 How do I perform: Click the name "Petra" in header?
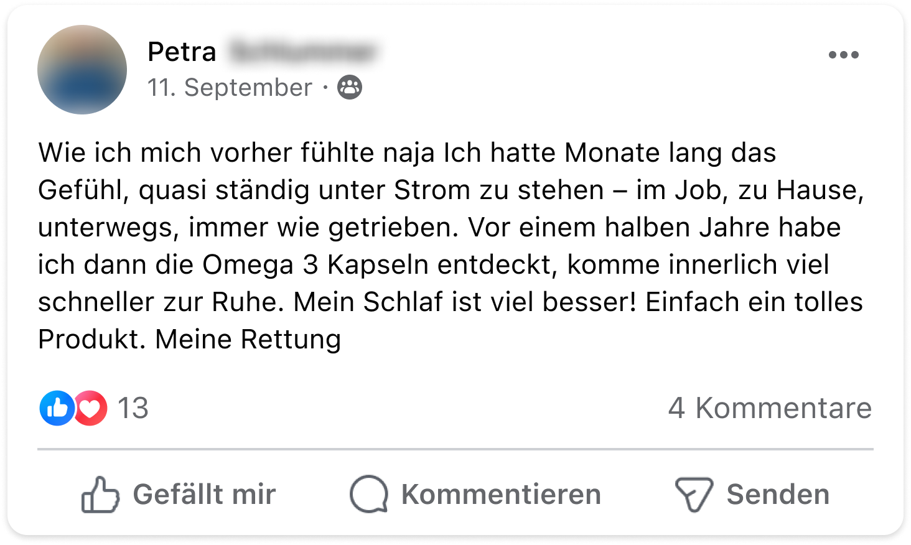(182, 52)
